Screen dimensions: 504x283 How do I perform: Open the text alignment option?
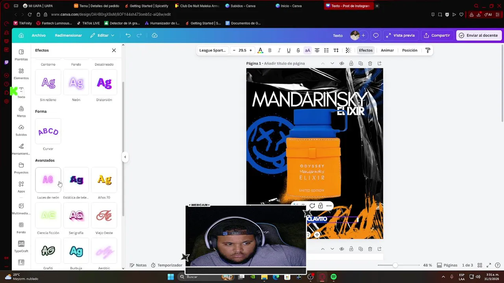point(317,50)
